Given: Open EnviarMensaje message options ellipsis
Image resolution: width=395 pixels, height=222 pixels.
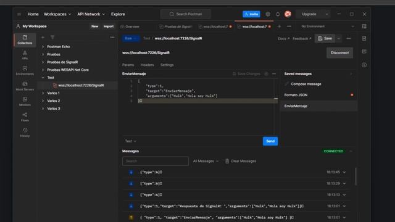Looking at the screenshot, I should tap(274, 74).
